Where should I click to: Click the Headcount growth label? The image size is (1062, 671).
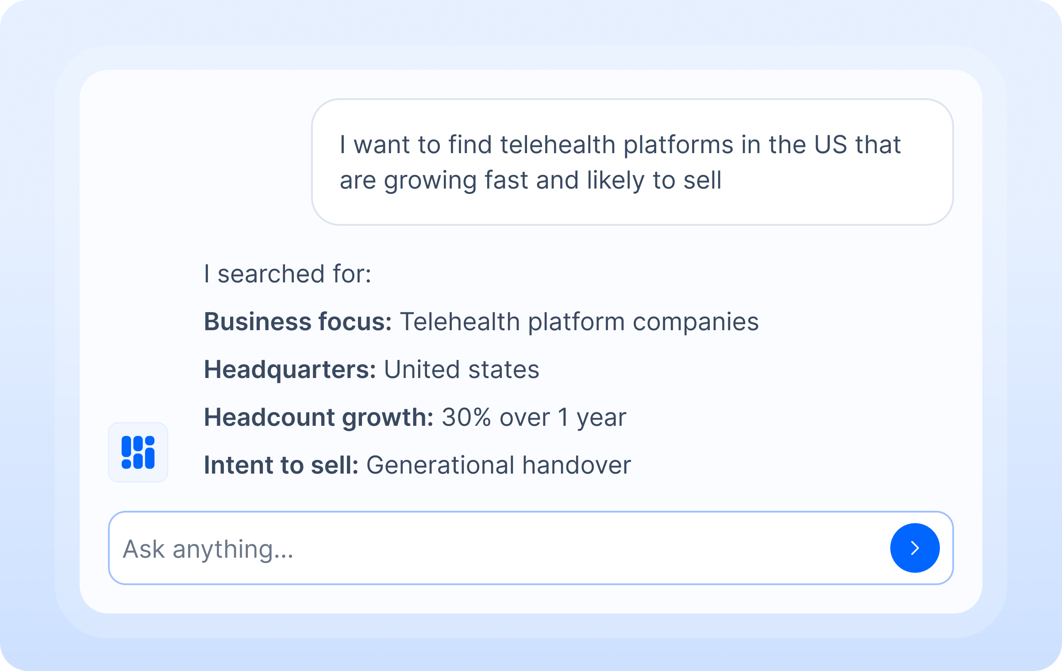[319, 417]
